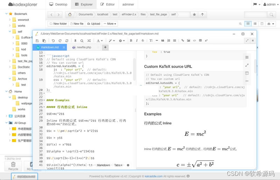
Task: Open the Explorer tab in top navigation
Action: click(x=84, y=5)
